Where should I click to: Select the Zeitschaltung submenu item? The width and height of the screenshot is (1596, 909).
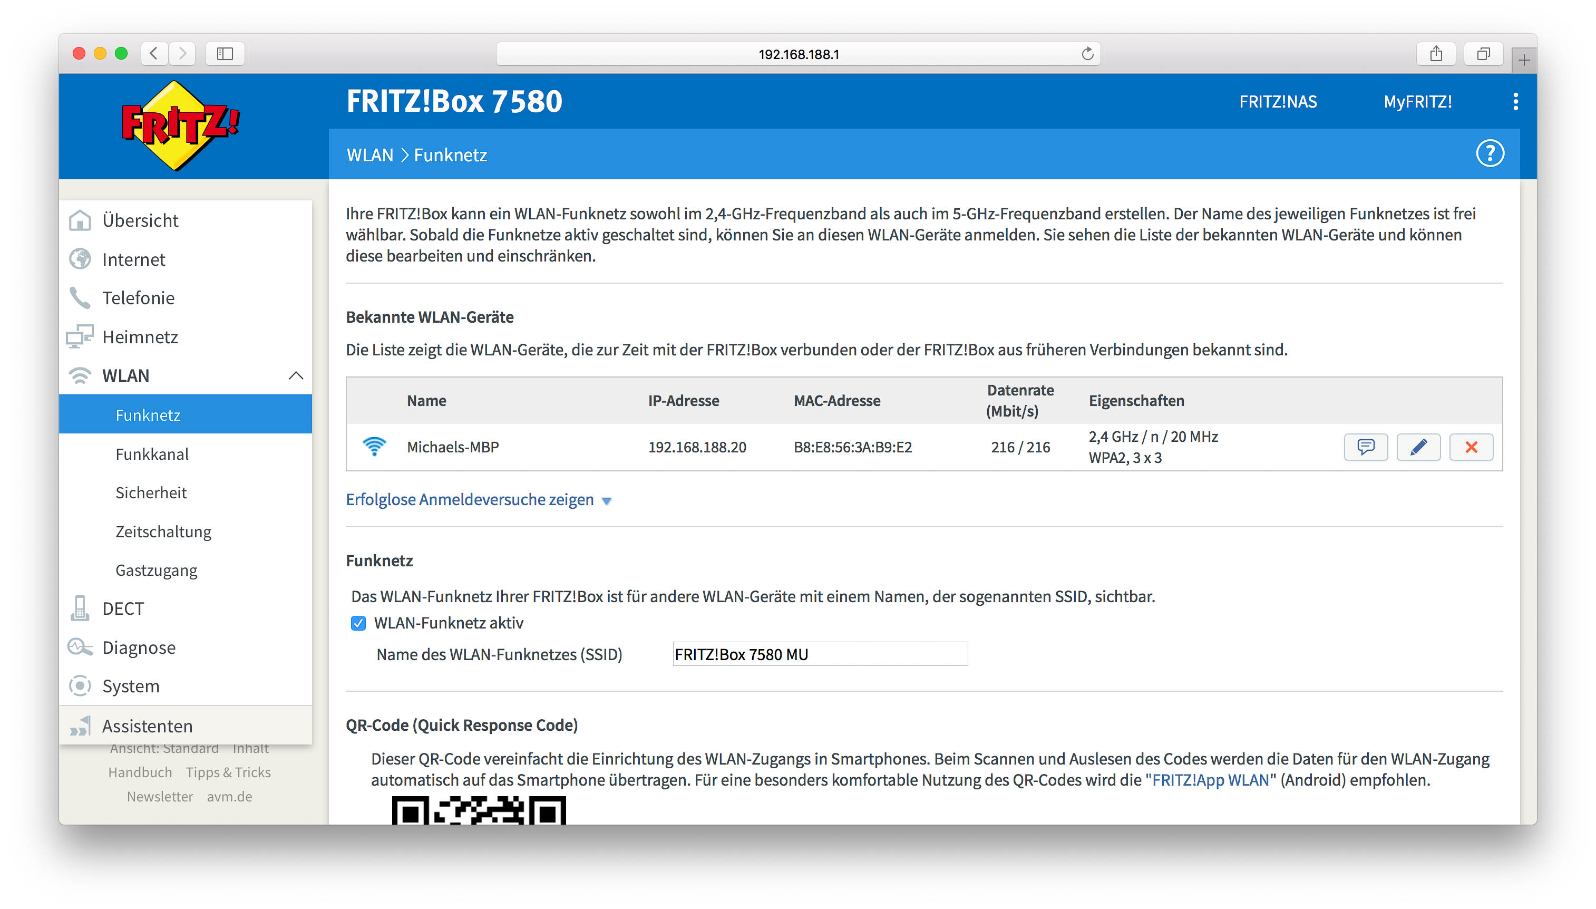pos(186,531)
